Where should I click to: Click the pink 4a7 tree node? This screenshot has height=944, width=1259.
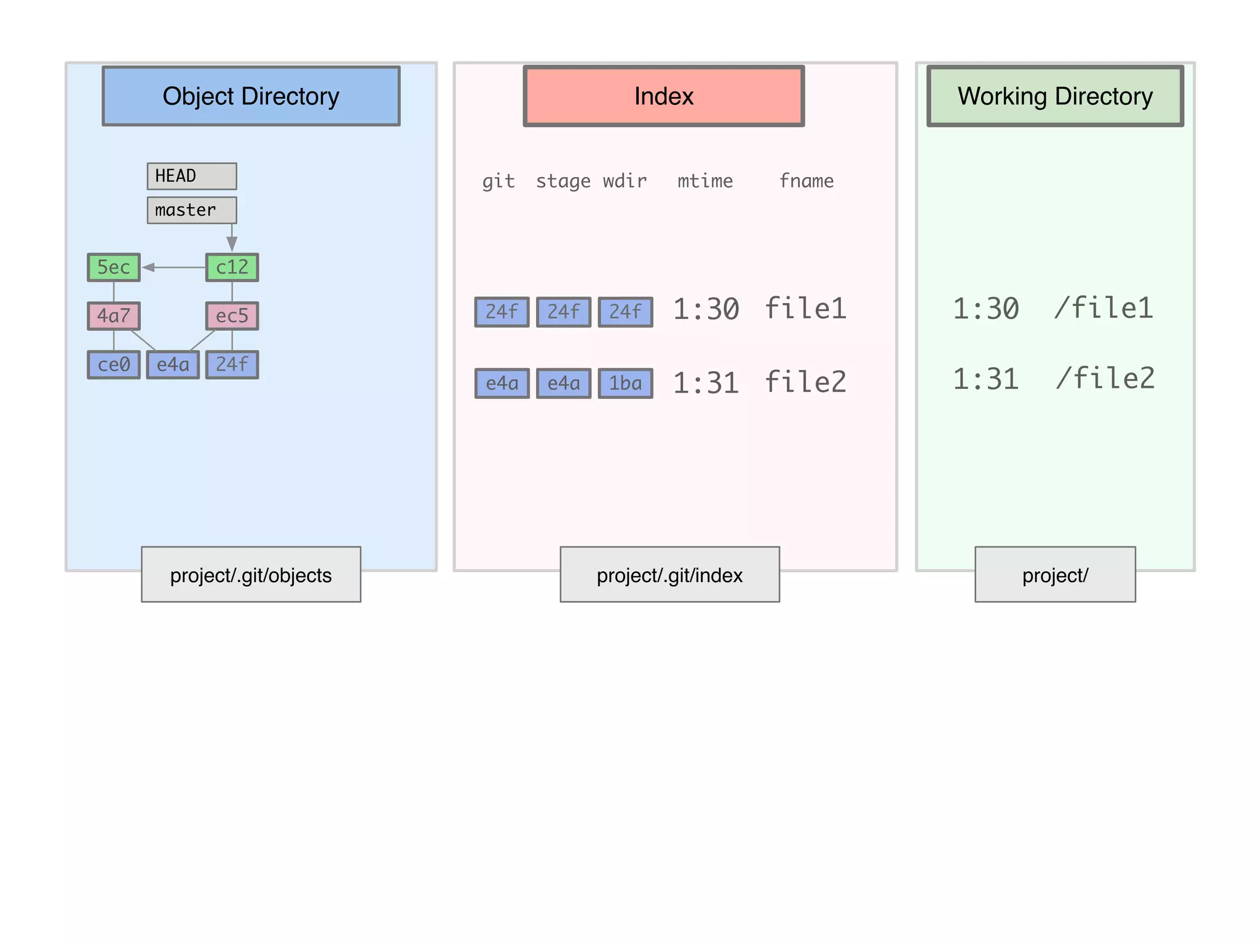tap(114, 316)
